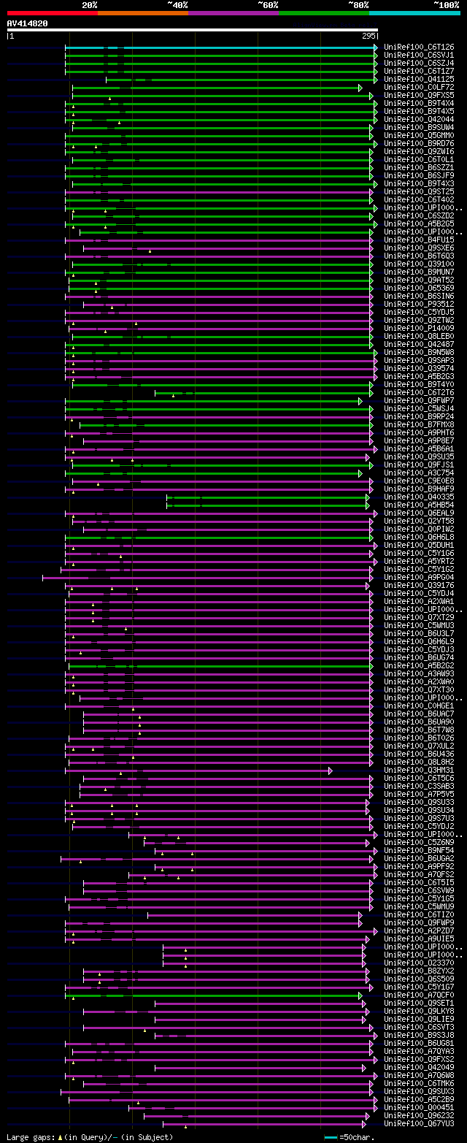Select hit label UniRef100_Q39176

[419, 585]
